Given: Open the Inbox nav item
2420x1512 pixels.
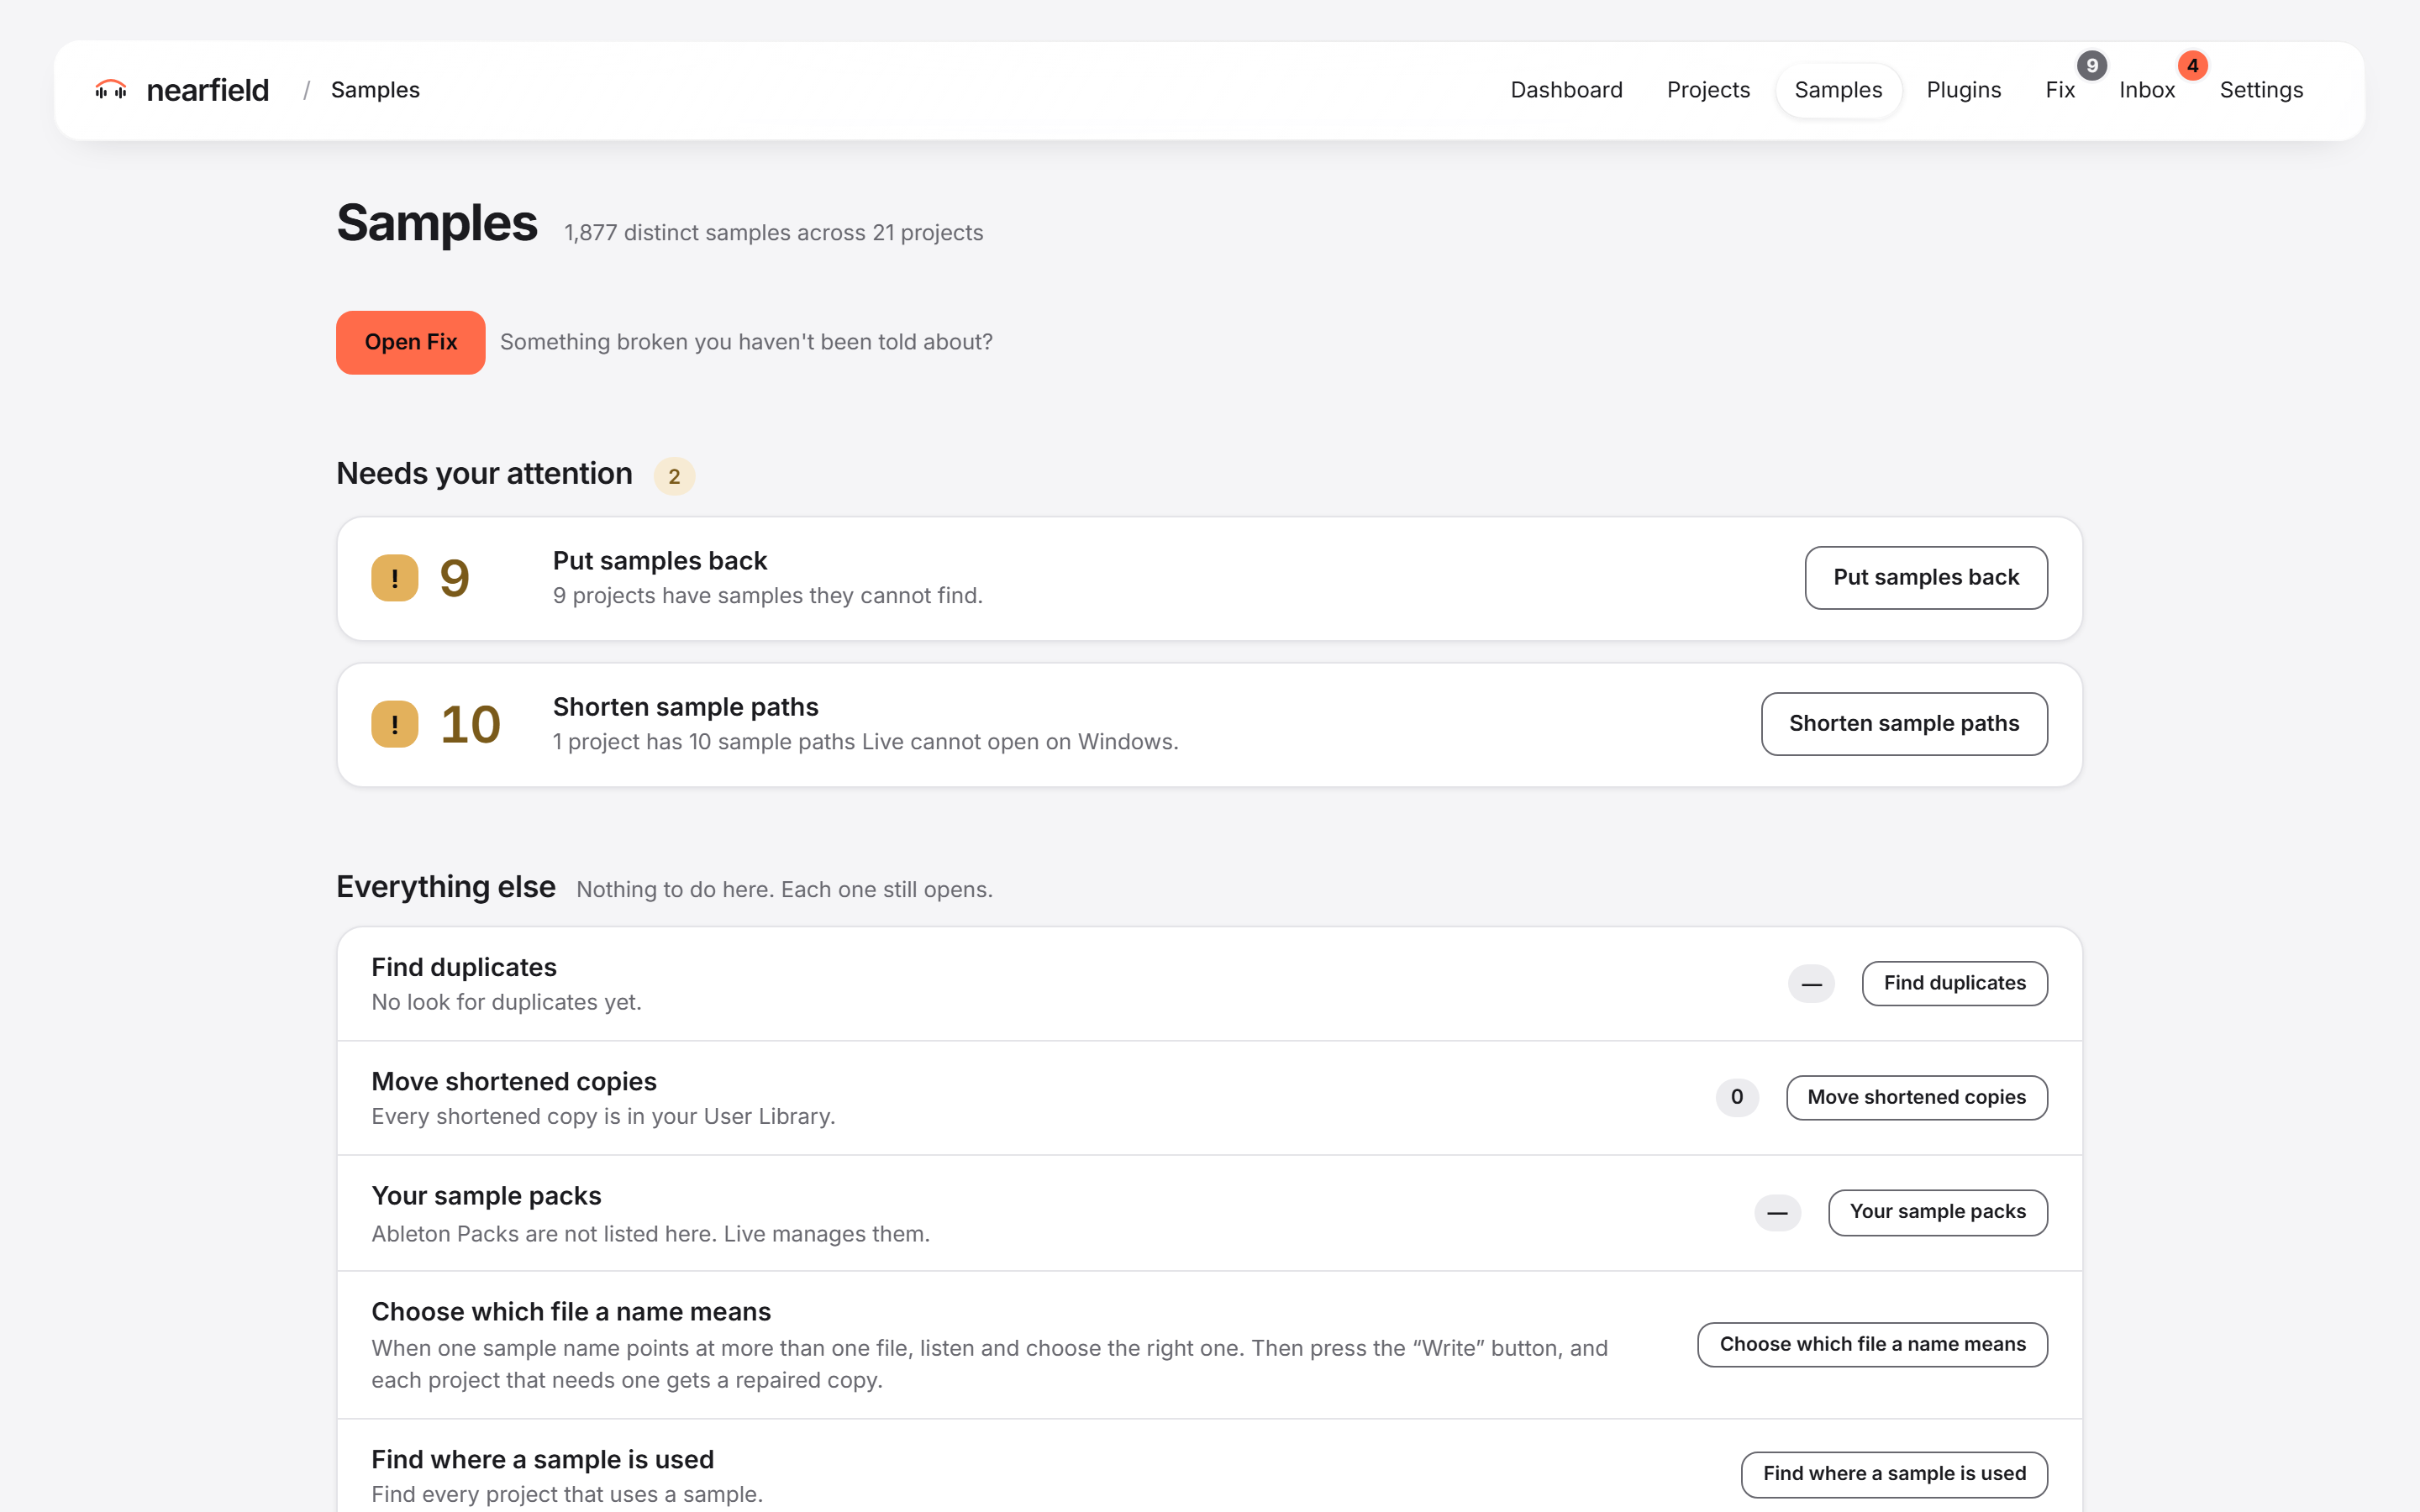Looking at the screenshot, I should pos(2147,90).
